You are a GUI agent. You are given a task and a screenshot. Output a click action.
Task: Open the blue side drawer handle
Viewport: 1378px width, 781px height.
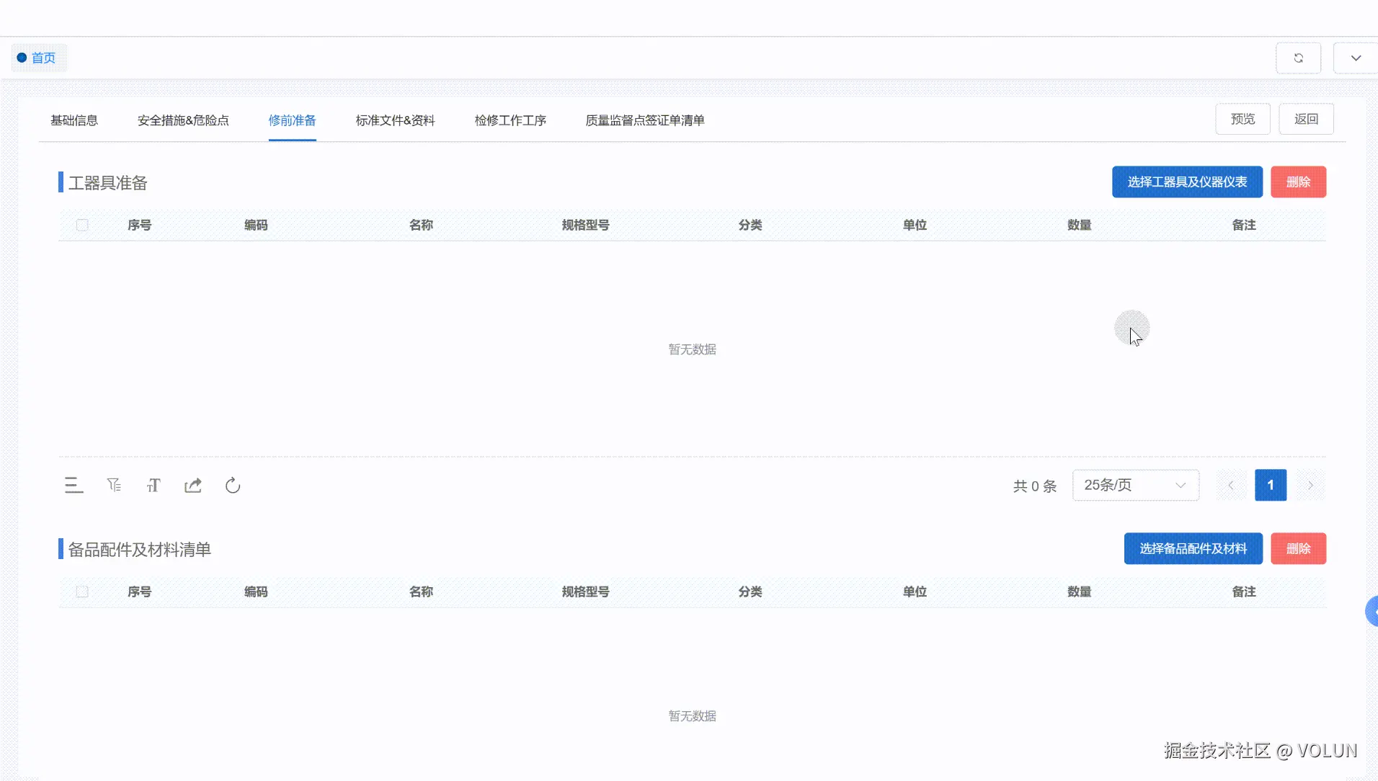click(1372, 612)
